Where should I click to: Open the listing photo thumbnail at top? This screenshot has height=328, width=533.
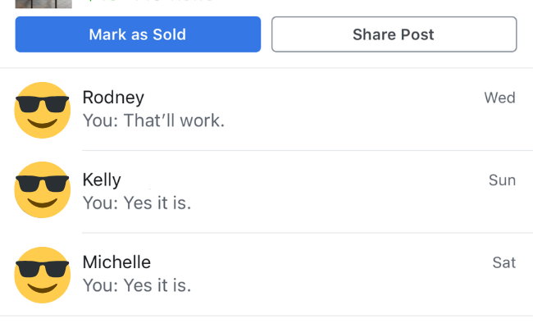[43, 3]
